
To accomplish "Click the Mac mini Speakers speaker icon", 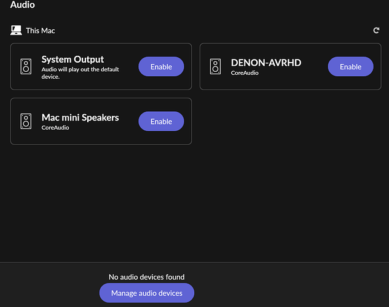I will click(26, 121).
